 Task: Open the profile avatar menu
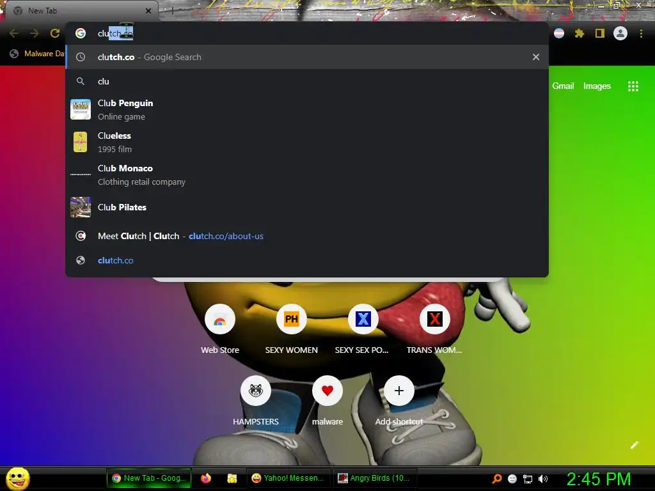620,33
